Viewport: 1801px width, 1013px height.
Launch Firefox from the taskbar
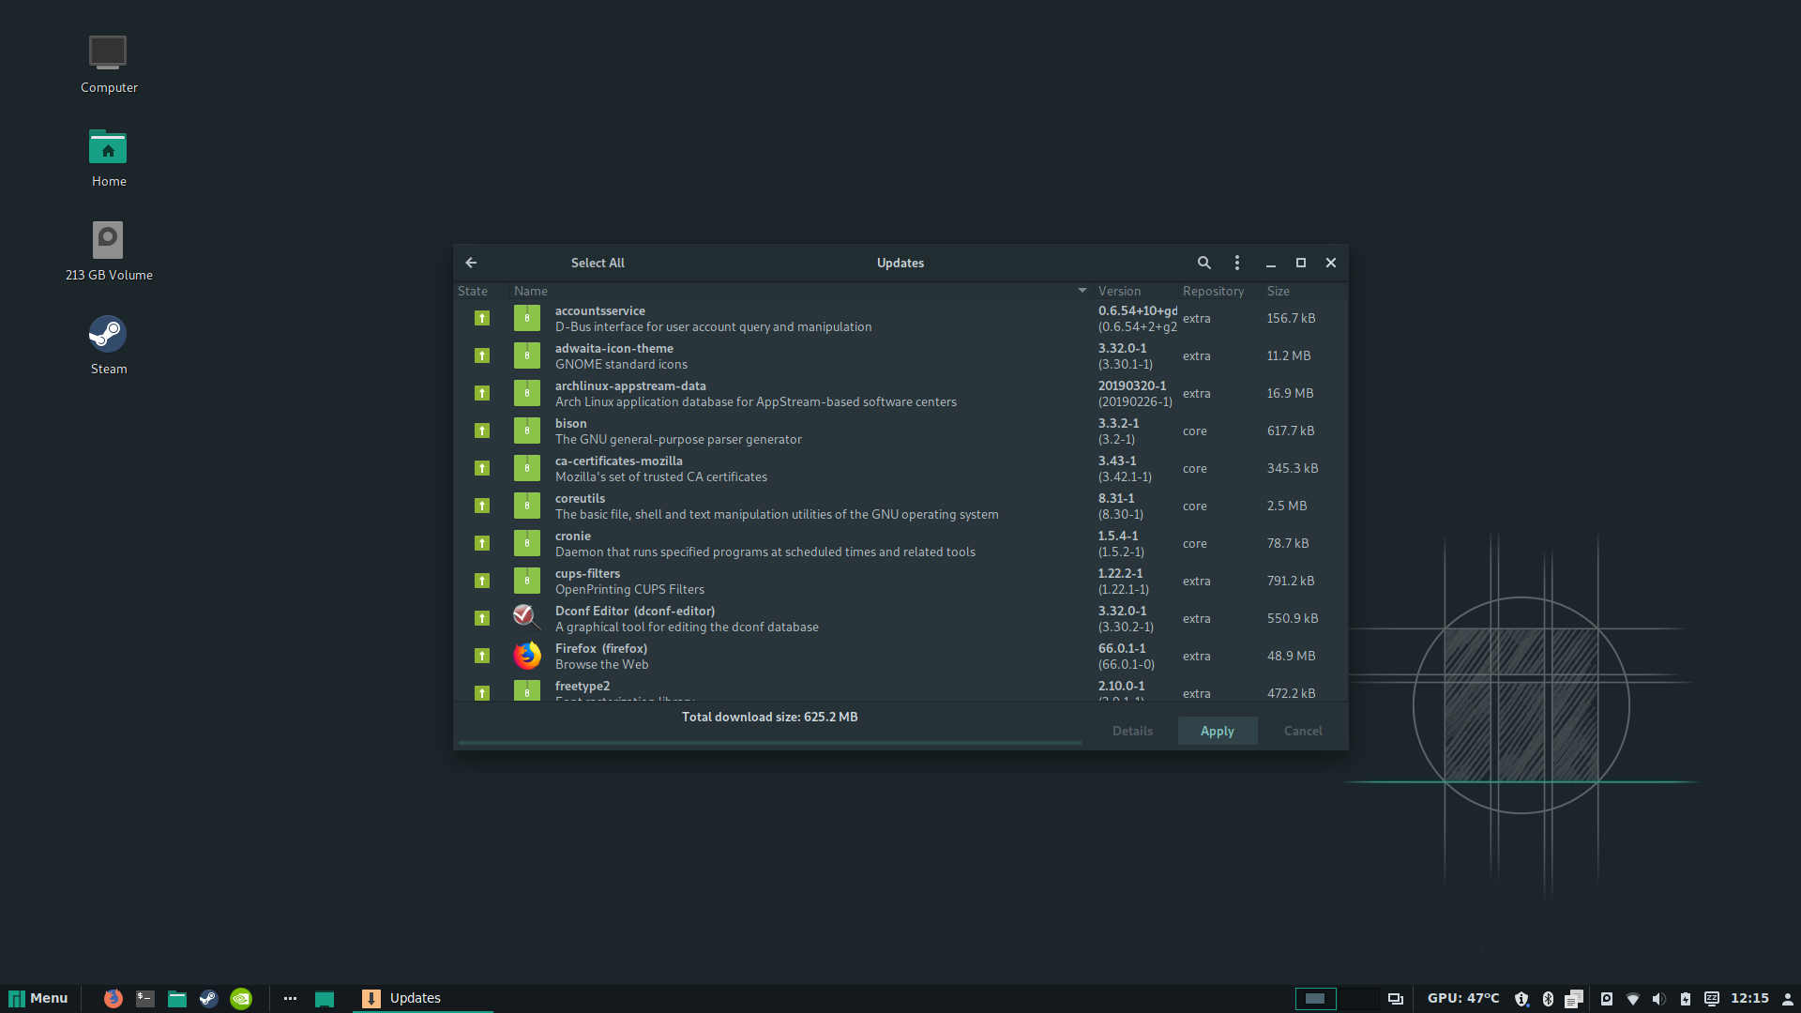pos(114,998)
